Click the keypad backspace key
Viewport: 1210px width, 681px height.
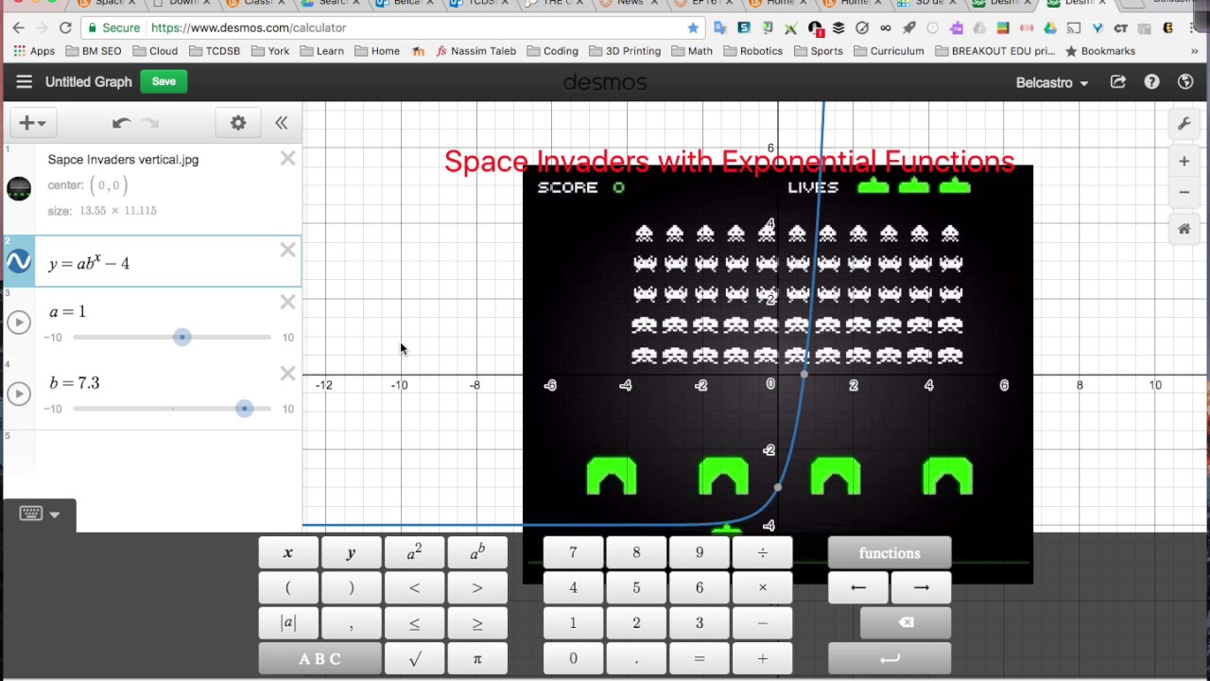tap(906, 623)
